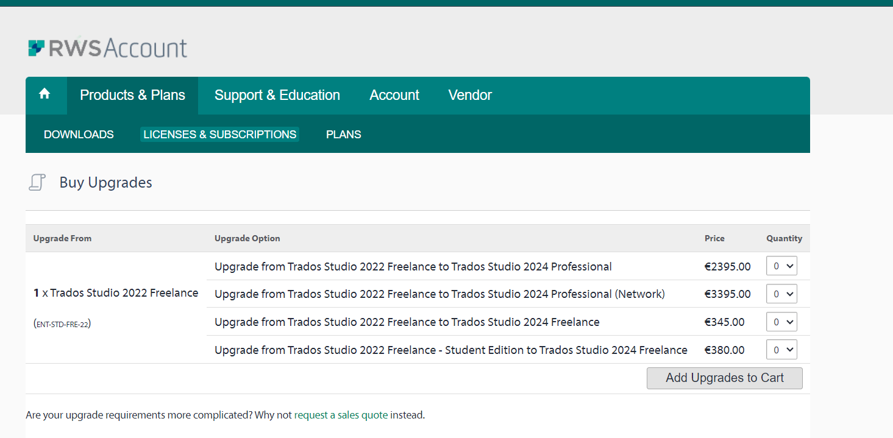
Task: Follow the request a sales quote link
Action: [x=341, y=415]
